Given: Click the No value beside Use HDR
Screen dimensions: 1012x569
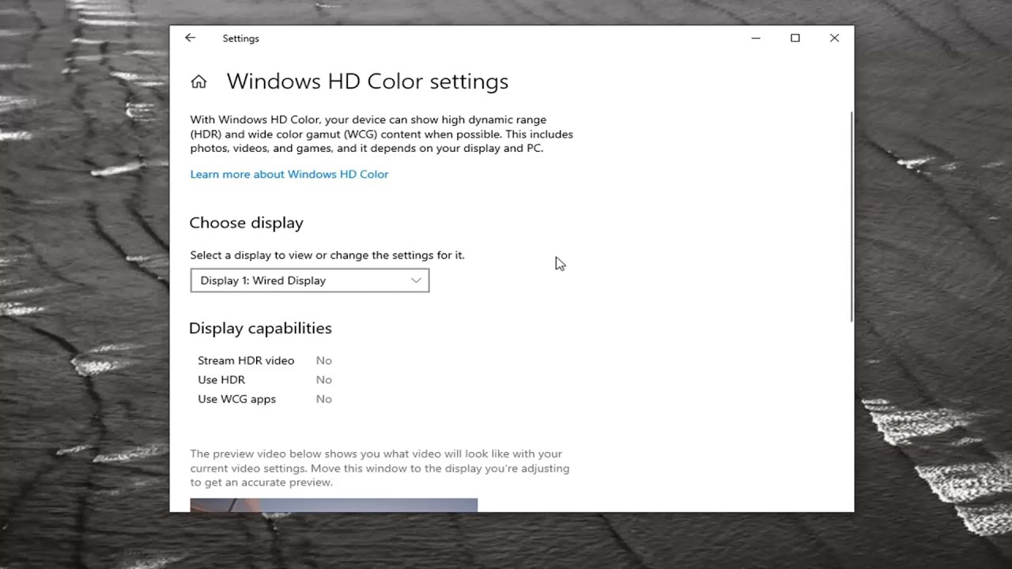Looking at the screenshot, I should click(324, 380).
